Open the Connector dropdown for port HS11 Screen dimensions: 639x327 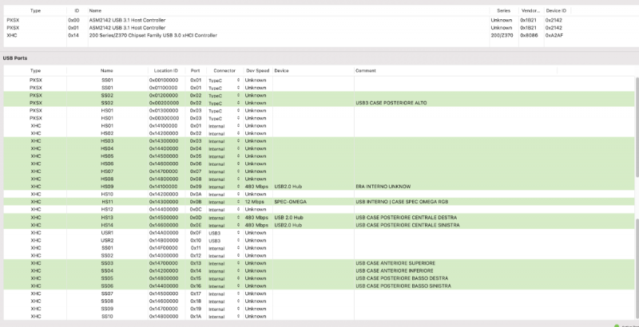pyautogui.click(x=238, y=202)
